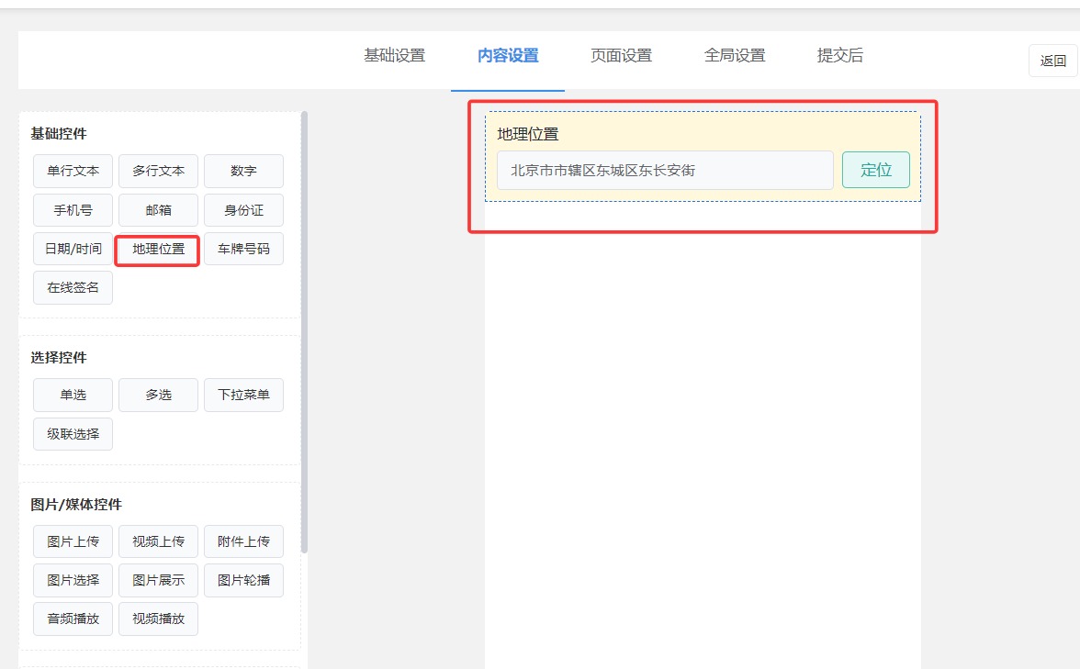Screen dimensions: 1080x669
Task: Click the 定位 locate button
Action: [875, 170]
